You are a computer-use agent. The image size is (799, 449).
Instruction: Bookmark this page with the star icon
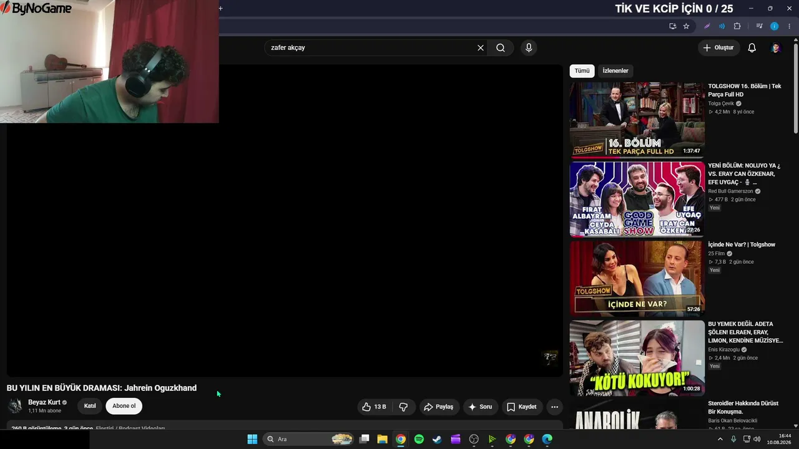[686, 26]
